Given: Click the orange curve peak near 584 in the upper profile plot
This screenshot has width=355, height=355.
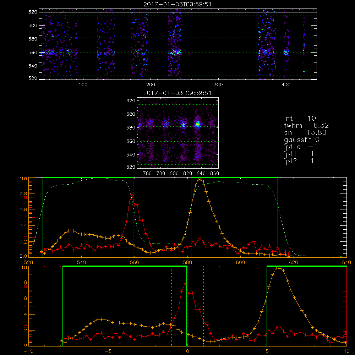Looking at the screenshot, I should click(x=199, y=179).
